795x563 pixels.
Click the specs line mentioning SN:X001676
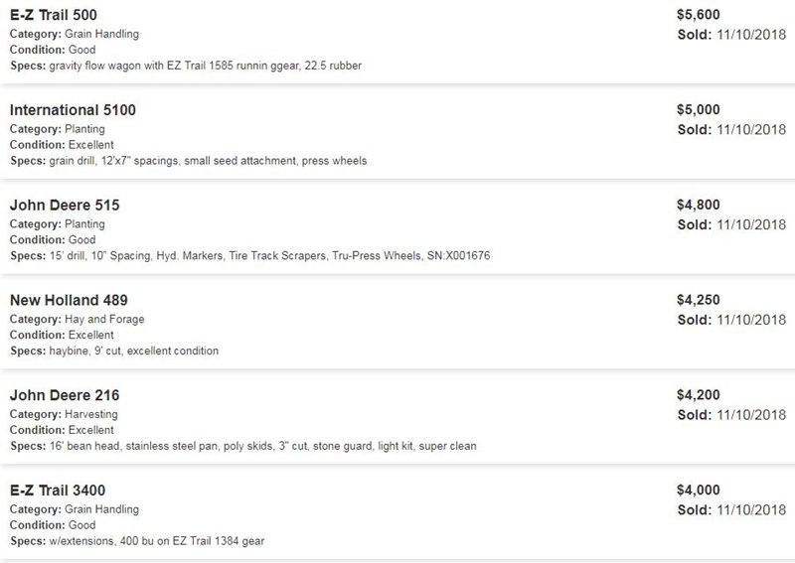[x=250, y=256]
